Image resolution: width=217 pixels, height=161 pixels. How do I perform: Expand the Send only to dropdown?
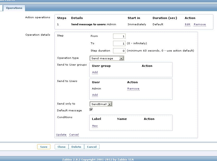101,104
